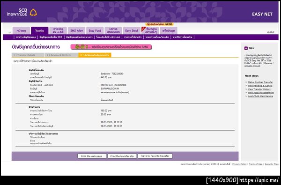The width and height of the screenshot is (281, 185).
Task: Open the บริการบัตรเครดิต credit card tab
Action: click(x=113, y=30)
